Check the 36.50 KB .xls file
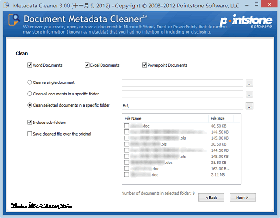The image size is (280, 218). 127,144
